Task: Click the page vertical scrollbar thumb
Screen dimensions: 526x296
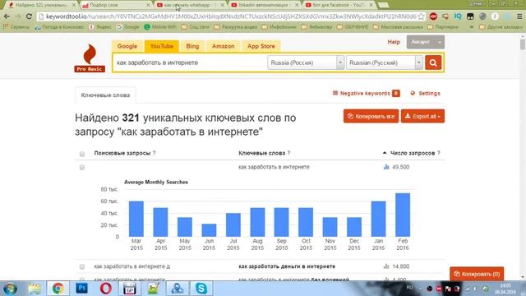Action: tap(523, 44)
